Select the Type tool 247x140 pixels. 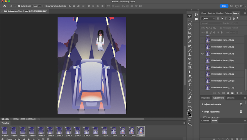tap(189, 85)
